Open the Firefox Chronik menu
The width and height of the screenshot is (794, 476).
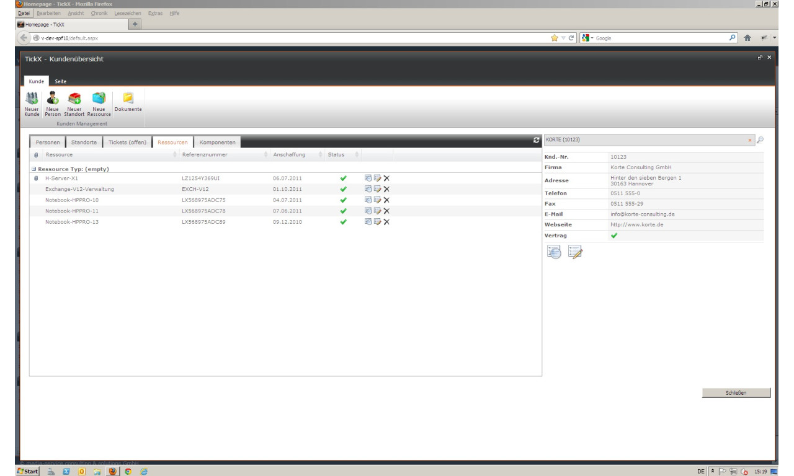click(99, 13)
